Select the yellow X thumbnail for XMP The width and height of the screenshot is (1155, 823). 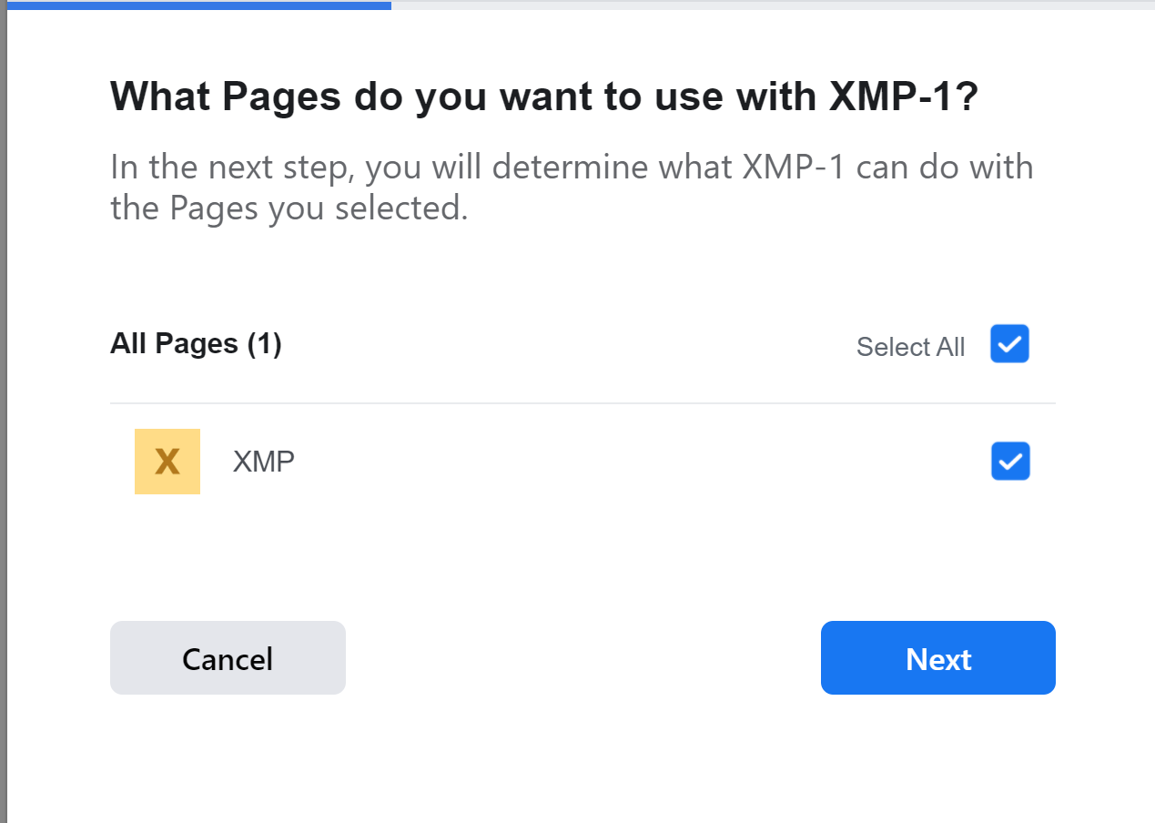point(167,461)
